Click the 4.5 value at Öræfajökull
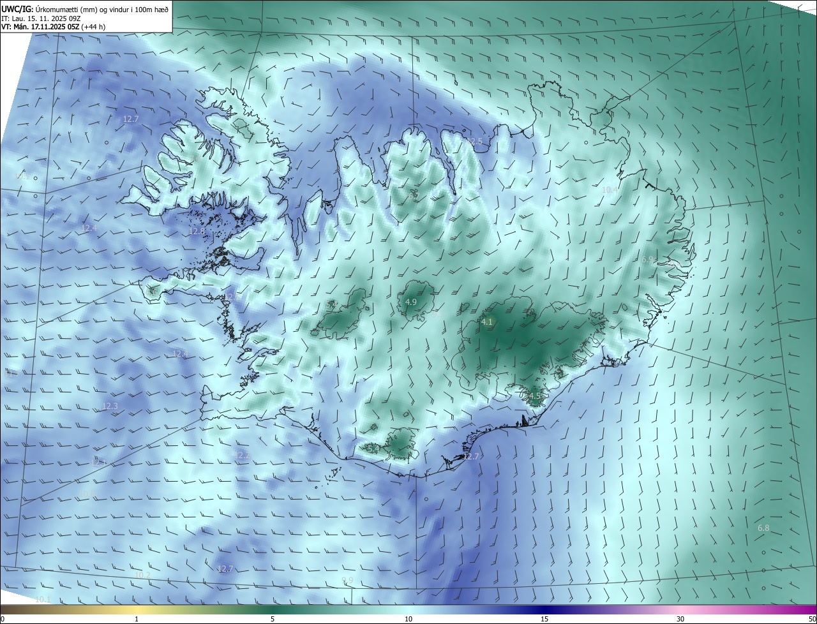This screenshot has width=817, height=624. coord(534,396)
